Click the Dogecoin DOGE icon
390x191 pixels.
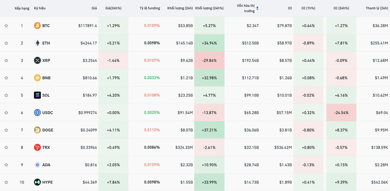point(38,130)
